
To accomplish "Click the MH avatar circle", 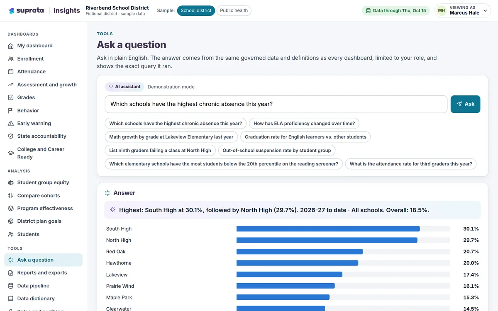I will [442, 10].
